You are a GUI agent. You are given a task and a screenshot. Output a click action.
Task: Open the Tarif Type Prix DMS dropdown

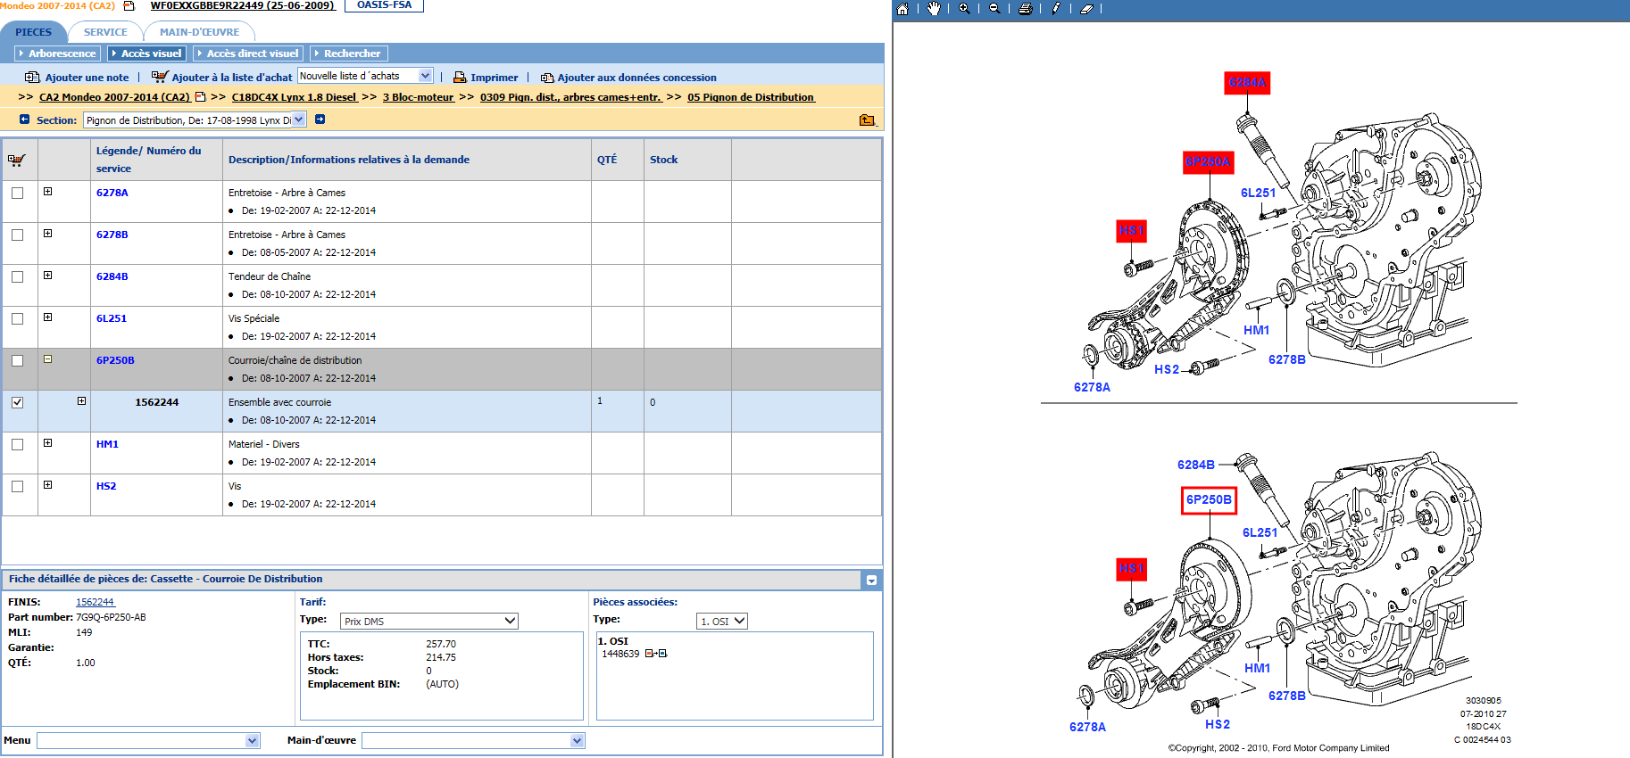(x=428, y=621)
